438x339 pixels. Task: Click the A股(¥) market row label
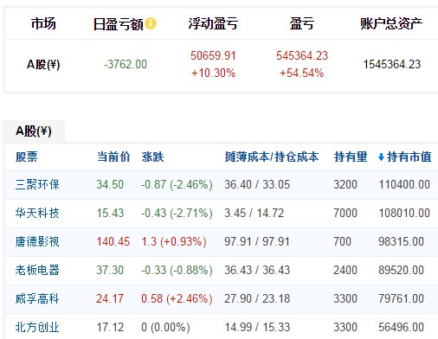43,64
